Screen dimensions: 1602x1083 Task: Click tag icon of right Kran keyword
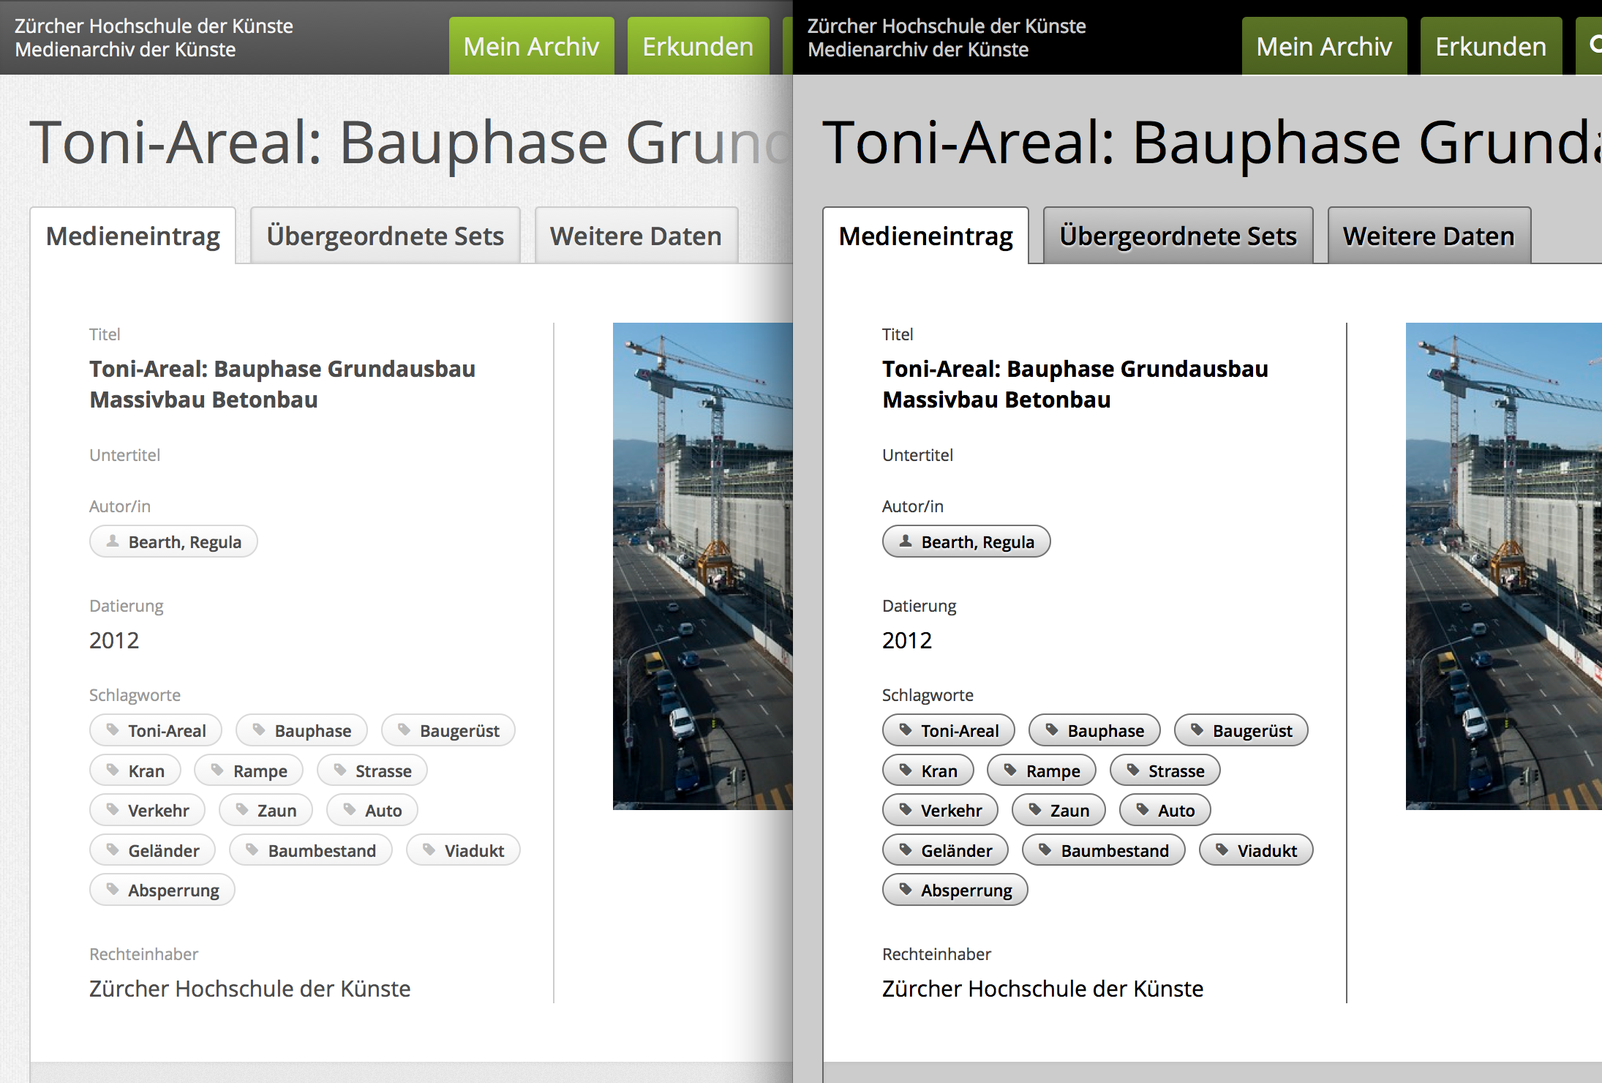point(906,770)
